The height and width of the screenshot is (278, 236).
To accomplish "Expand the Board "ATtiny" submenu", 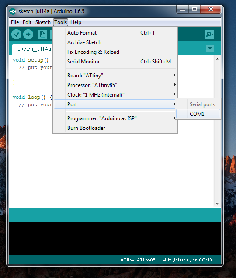I will pyautogui.click(x=116, y=76).
